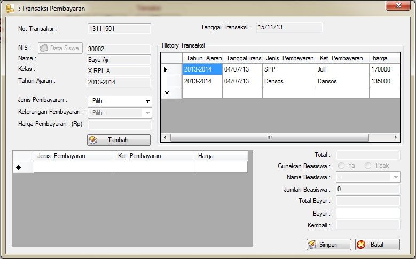This screenshot has height=259, width=416.
Task: Click the Harga Pembayaran field
Action: pos(120,125)
